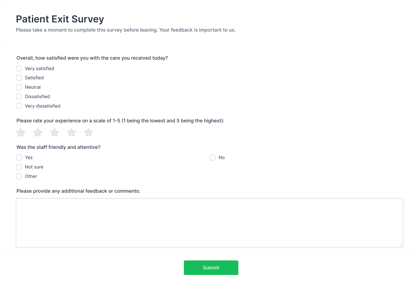Answer Yes for staff friendliness
Screen dimensions: 419x287
(x=19, y=158)
